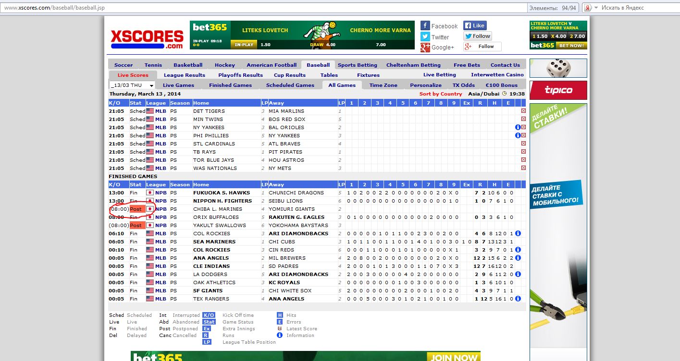The image size is (680, 361).
Task: Expand the Yandex search engine dropdown arrow
Action: pos(596,8)
